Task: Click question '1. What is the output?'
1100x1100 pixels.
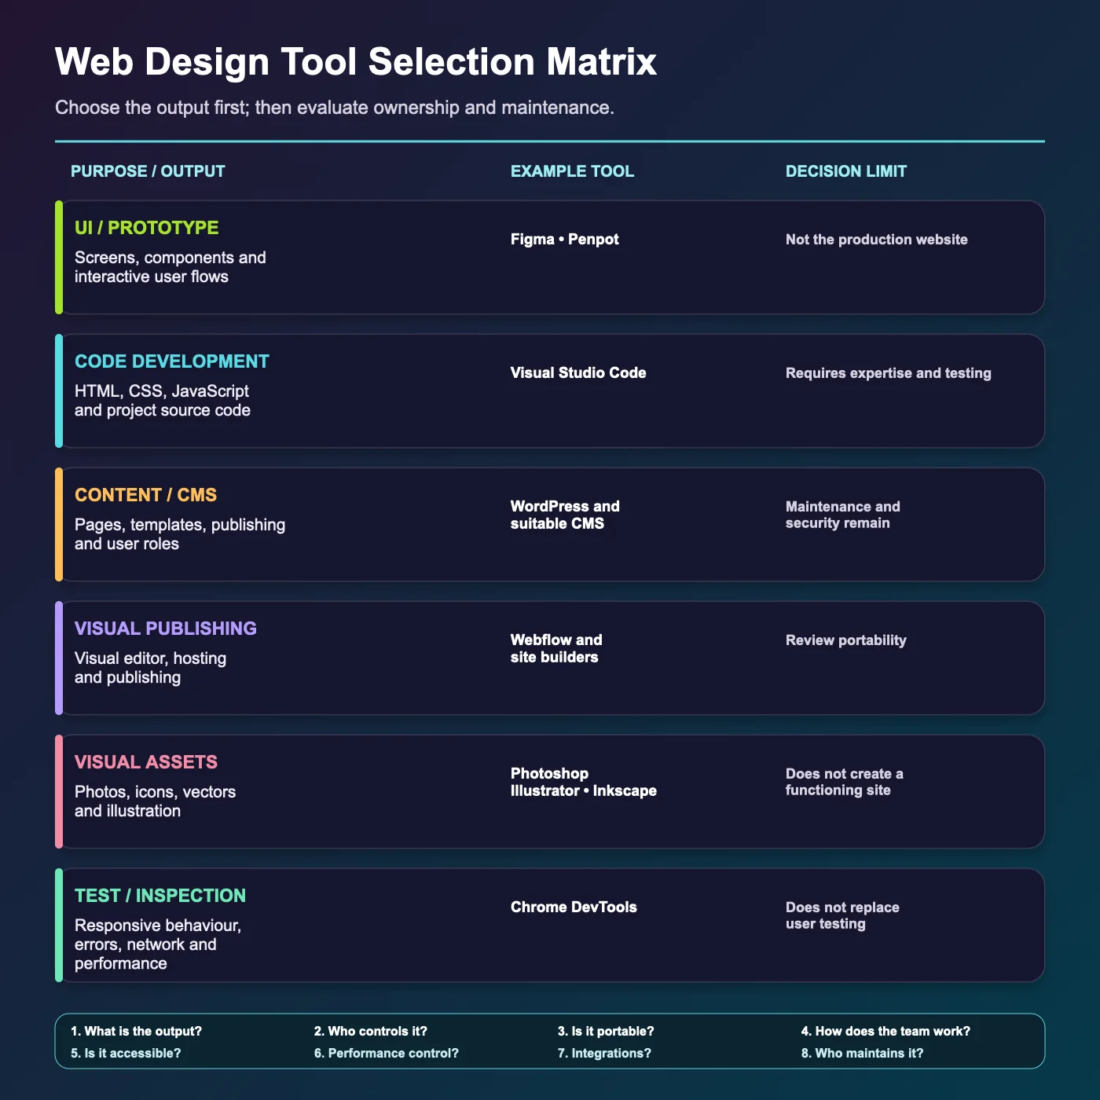Action: coord(136,1032)
